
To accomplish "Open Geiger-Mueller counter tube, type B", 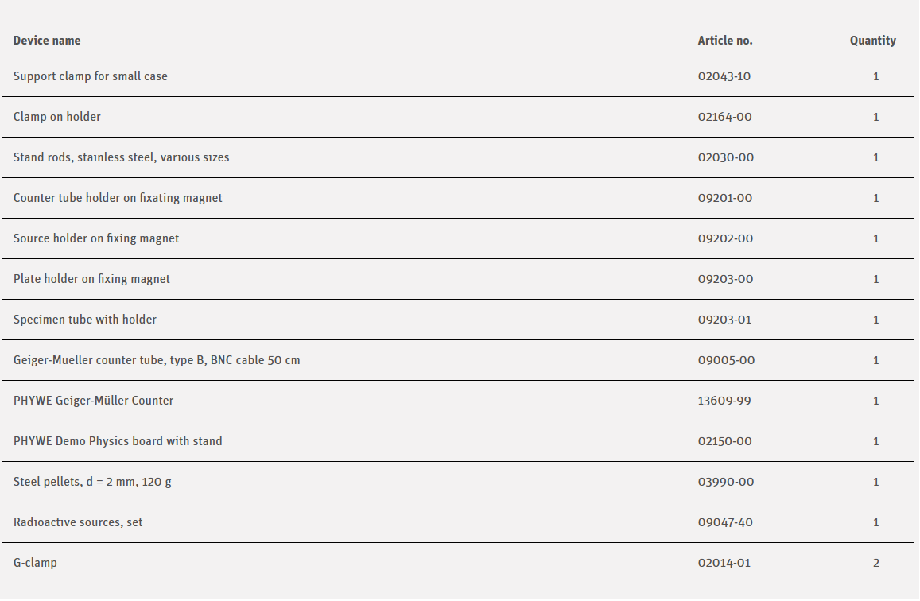I will (x=157, y=360).
